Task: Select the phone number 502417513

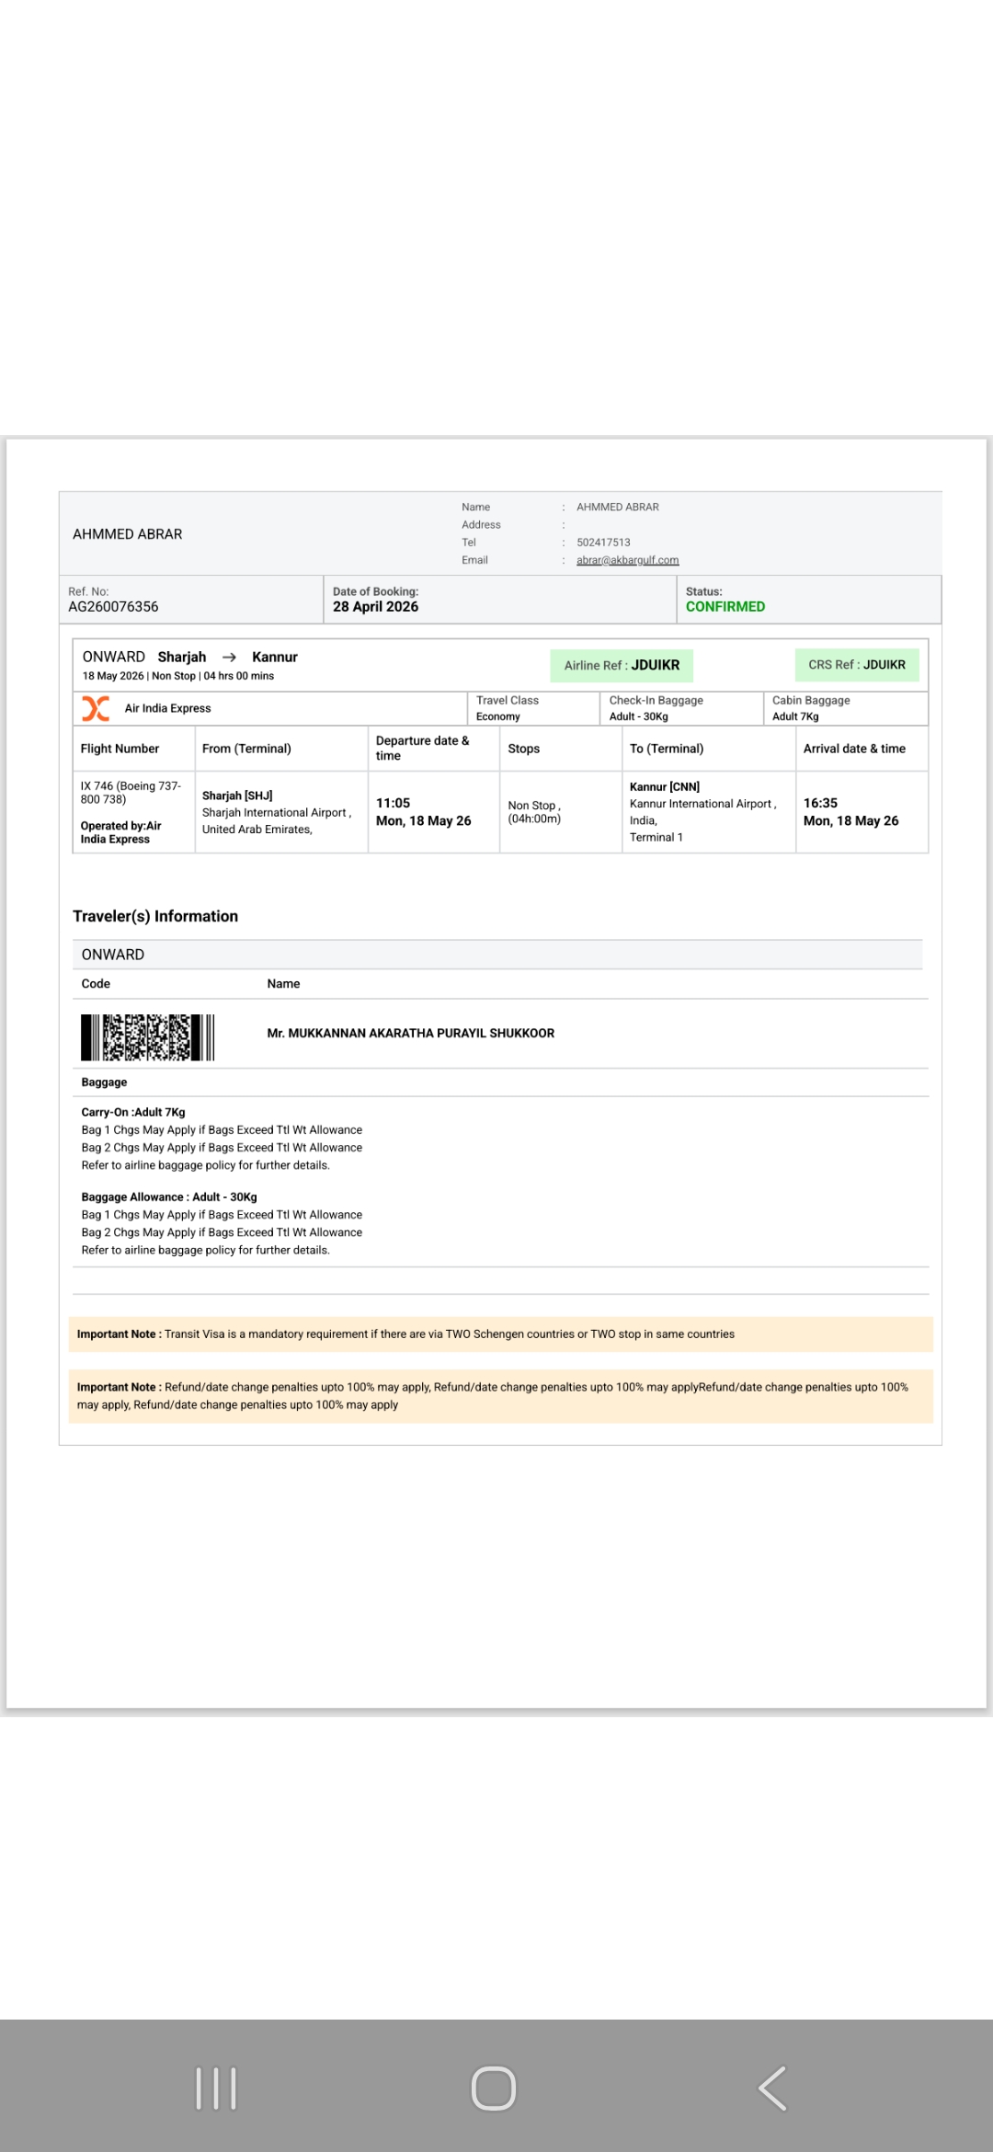Action: click(x=603, y=543)
